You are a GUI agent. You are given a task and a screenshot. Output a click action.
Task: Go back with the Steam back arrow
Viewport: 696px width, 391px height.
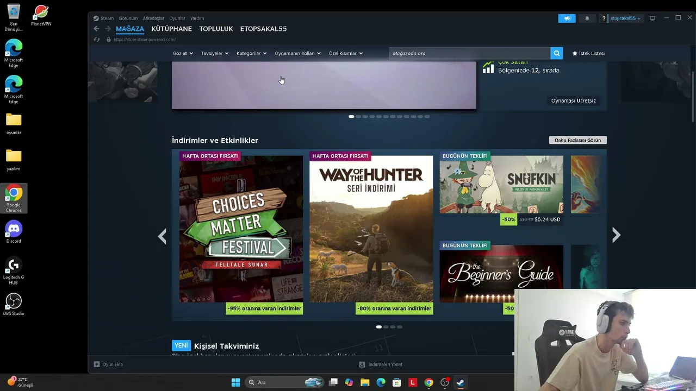[96, 29]
